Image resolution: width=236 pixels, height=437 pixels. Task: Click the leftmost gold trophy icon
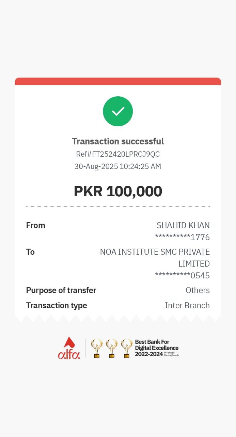point(97,348)
